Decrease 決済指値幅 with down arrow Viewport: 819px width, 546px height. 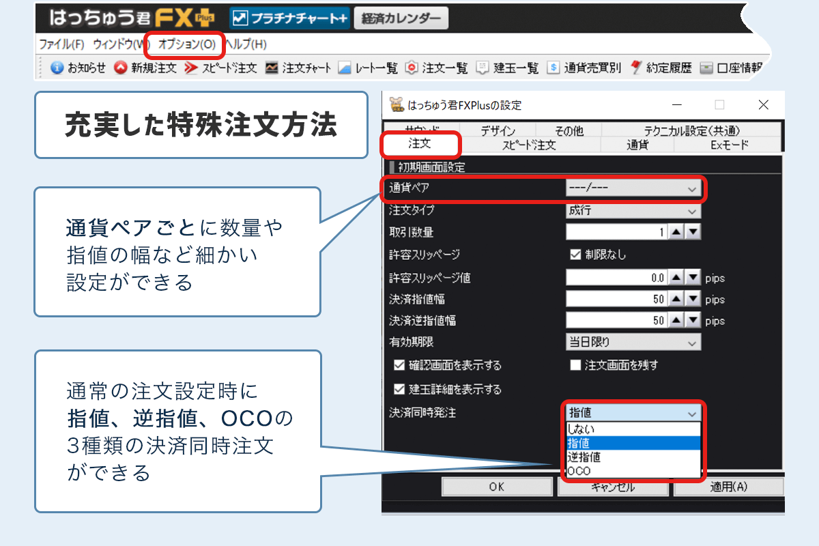pos(693,300)
